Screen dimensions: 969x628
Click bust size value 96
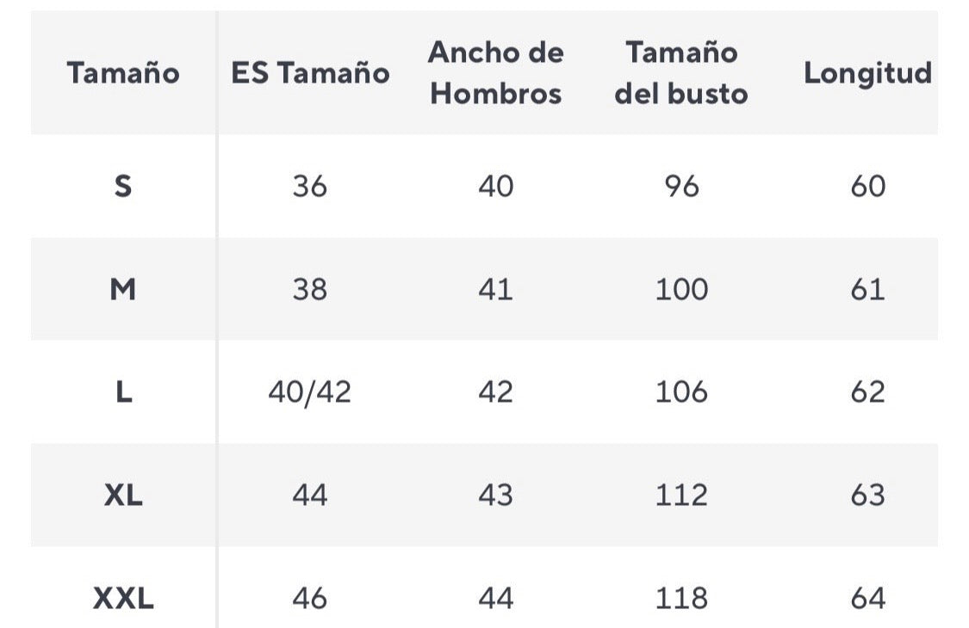(681, 186)
